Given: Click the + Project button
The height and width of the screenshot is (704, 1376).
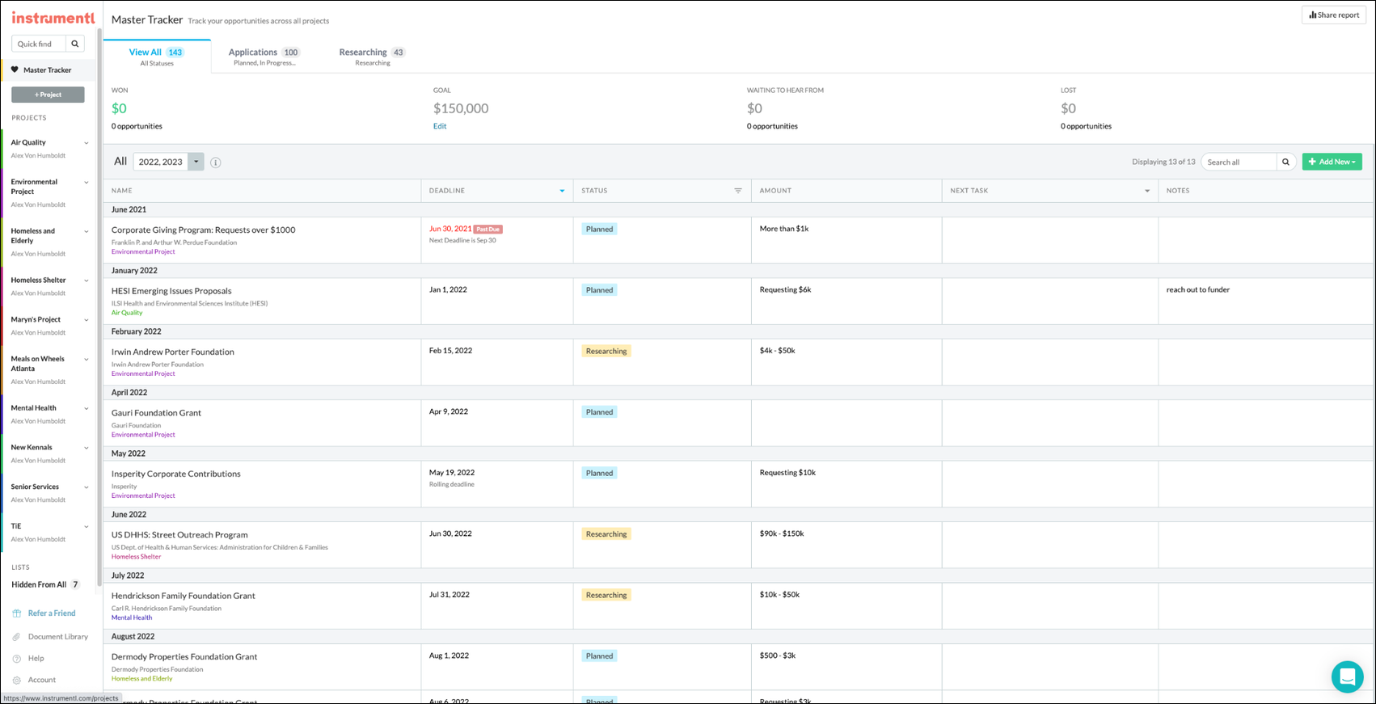Looking at the screenshot, I should coord(48,95).
